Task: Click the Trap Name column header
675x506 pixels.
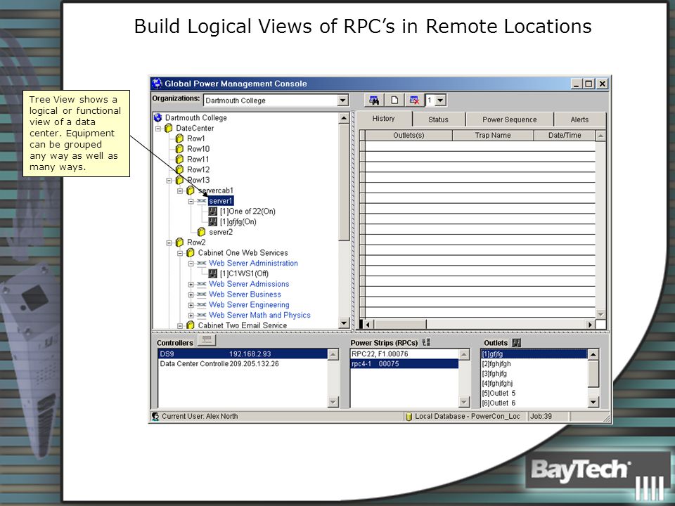Action: click(492, 135)
